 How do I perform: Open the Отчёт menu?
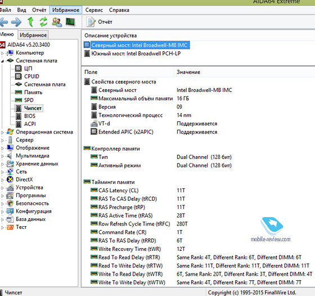tap(39, 10)
